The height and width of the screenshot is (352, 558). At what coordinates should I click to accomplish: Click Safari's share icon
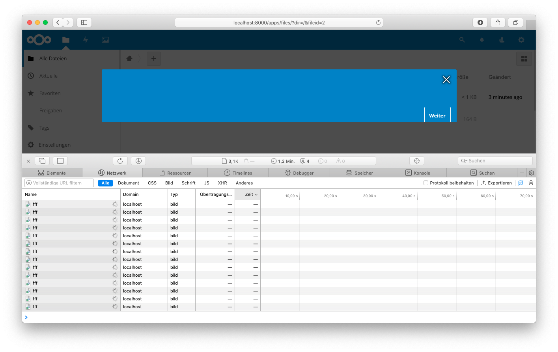pos(498,22)
